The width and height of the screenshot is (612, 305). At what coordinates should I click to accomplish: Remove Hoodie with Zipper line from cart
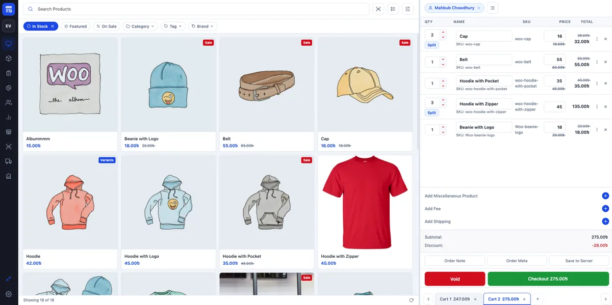[605, 106]
